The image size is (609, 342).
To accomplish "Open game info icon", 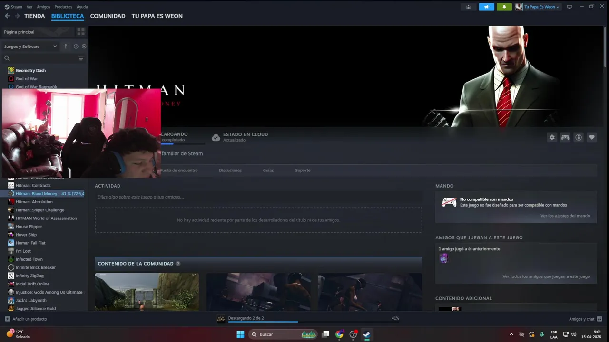I will 579,137.
